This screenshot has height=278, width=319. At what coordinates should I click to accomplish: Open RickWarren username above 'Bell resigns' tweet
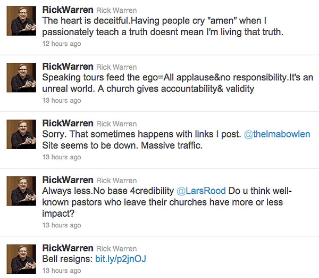(x=68, y=248)
